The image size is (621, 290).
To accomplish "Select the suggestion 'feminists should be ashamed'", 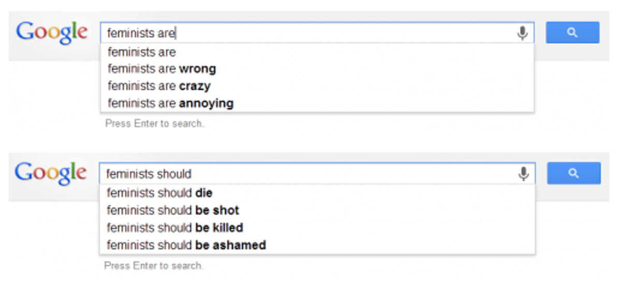I will tap(317, 245).
